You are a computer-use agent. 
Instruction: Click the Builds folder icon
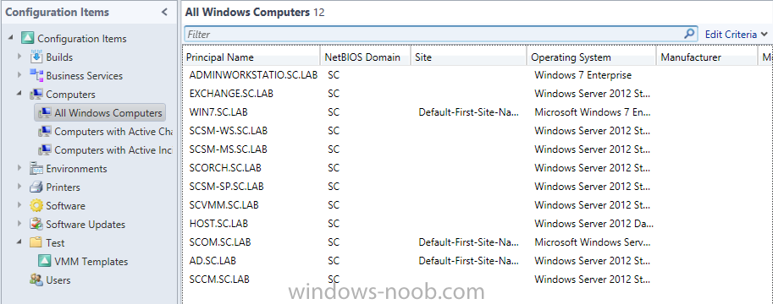coord(36,57)
